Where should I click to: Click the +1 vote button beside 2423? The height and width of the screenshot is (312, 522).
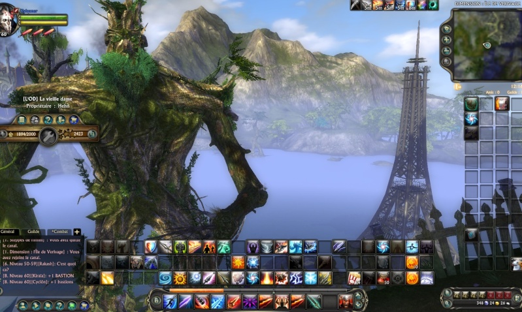click(x=92, y=134)
